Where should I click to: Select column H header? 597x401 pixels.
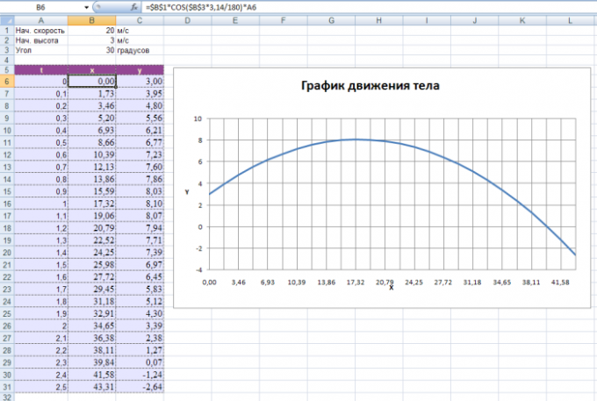[377, 19]
